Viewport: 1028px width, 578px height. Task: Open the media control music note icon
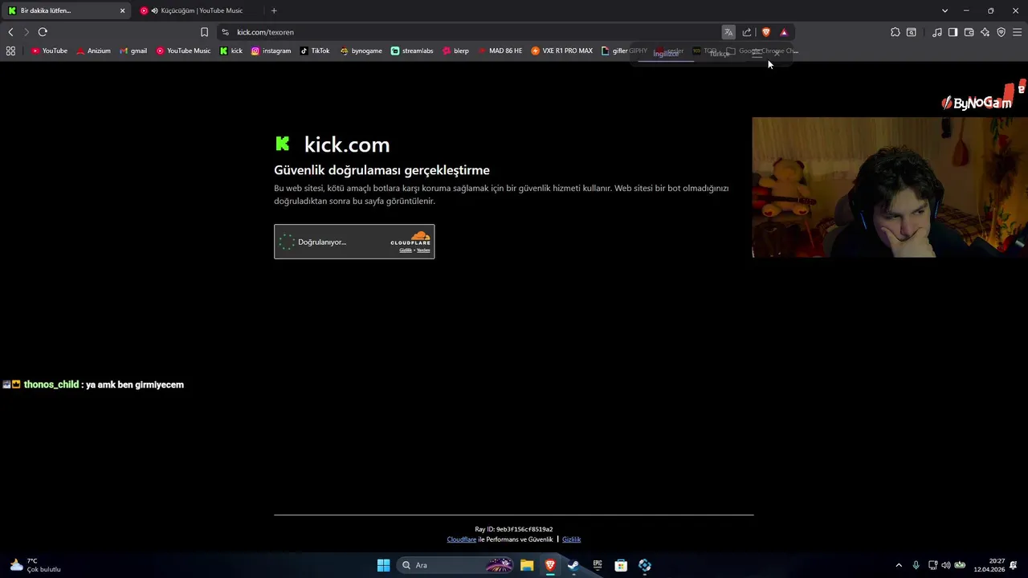click(937, 32)
